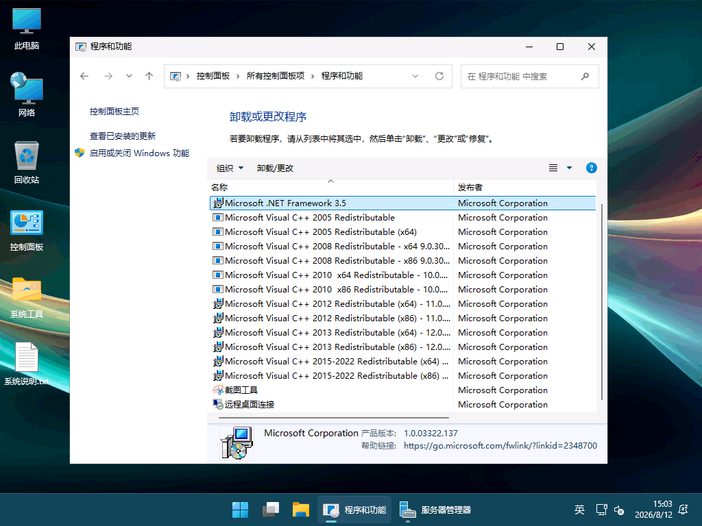Open the 组织 dropdown menu
Viewport: 702px width, 526px height.
[230, 168]
